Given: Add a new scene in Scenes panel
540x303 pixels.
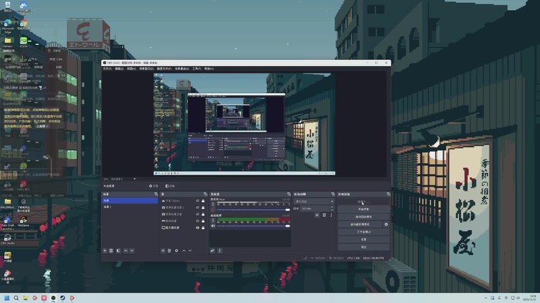Looking at the screenshot, I should pos(105,250).
